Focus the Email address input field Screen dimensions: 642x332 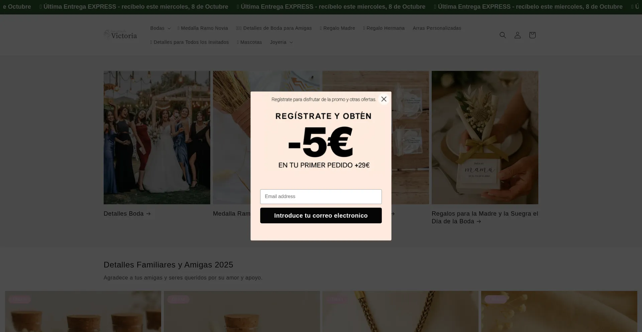coord(321,197)
